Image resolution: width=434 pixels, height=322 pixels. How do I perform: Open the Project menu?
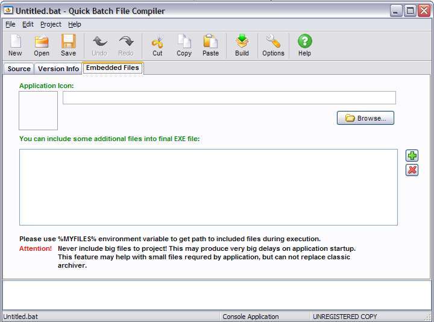click(51, 24)
